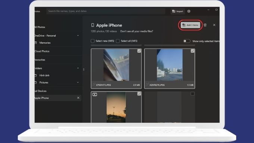Check the Select new (1415) checkbox
This screenshot has width=254, height=143.
[93, 41]
